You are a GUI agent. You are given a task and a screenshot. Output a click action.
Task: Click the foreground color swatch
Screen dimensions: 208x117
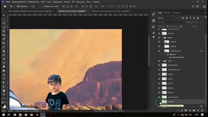click(x=3, y=105)
